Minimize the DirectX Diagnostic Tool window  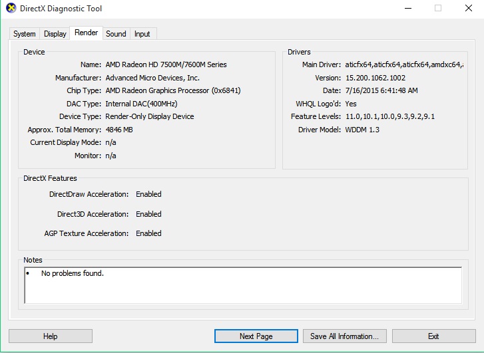408,9
